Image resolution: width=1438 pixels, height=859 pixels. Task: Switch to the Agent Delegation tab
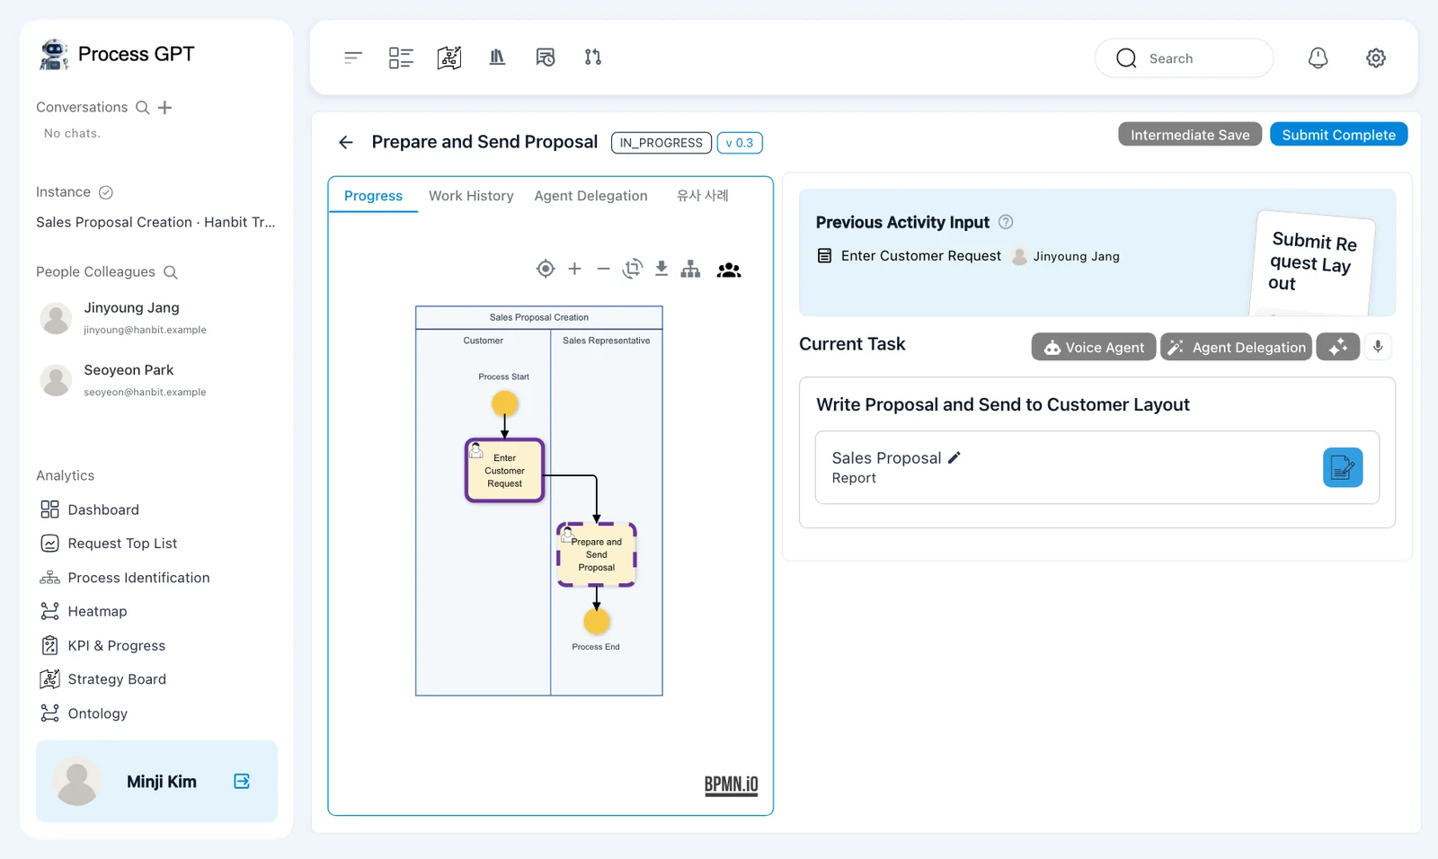tap(590, 196)
